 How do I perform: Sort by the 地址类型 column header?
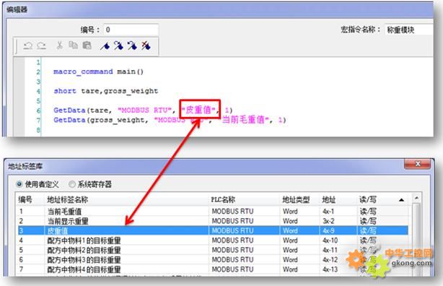(299, 200)
